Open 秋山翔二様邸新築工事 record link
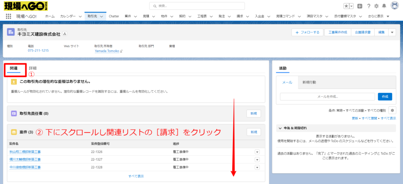 25,152
